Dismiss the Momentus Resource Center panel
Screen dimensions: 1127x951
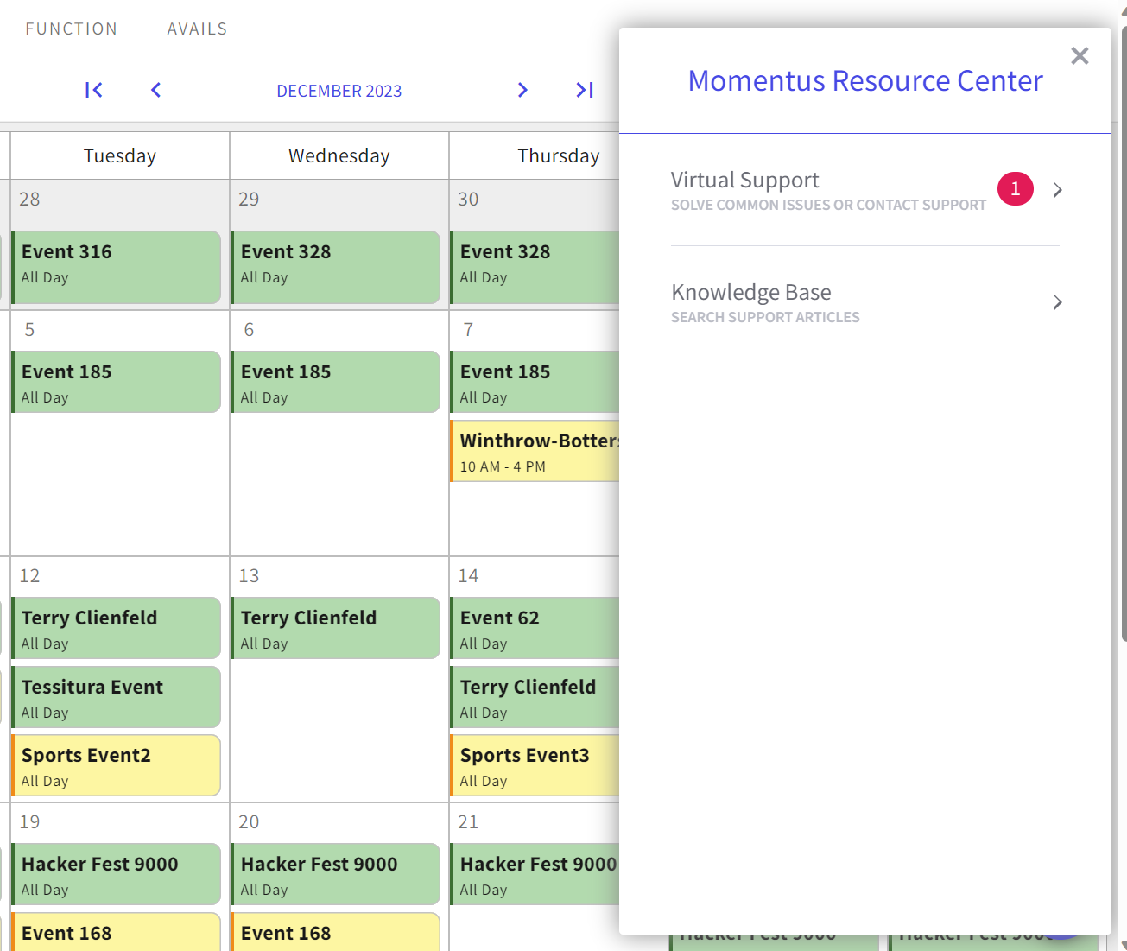coord(1079,55)
